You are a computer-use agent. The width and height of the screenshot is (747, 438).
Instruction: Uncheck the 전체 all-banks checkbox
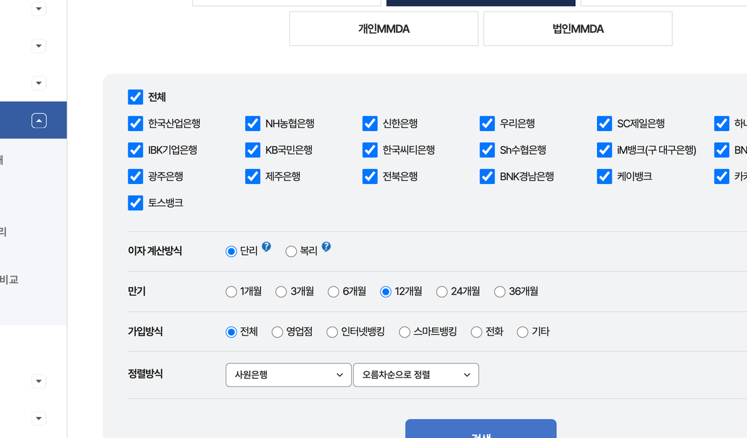tap(135, 96)
